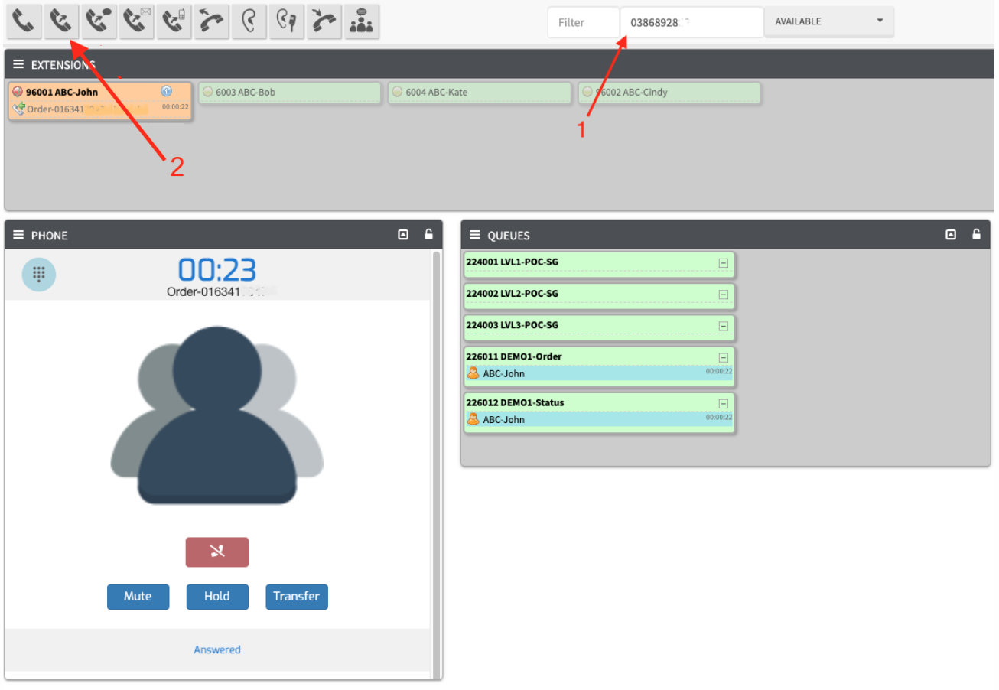Click the Hold button

tap(217, 597)
